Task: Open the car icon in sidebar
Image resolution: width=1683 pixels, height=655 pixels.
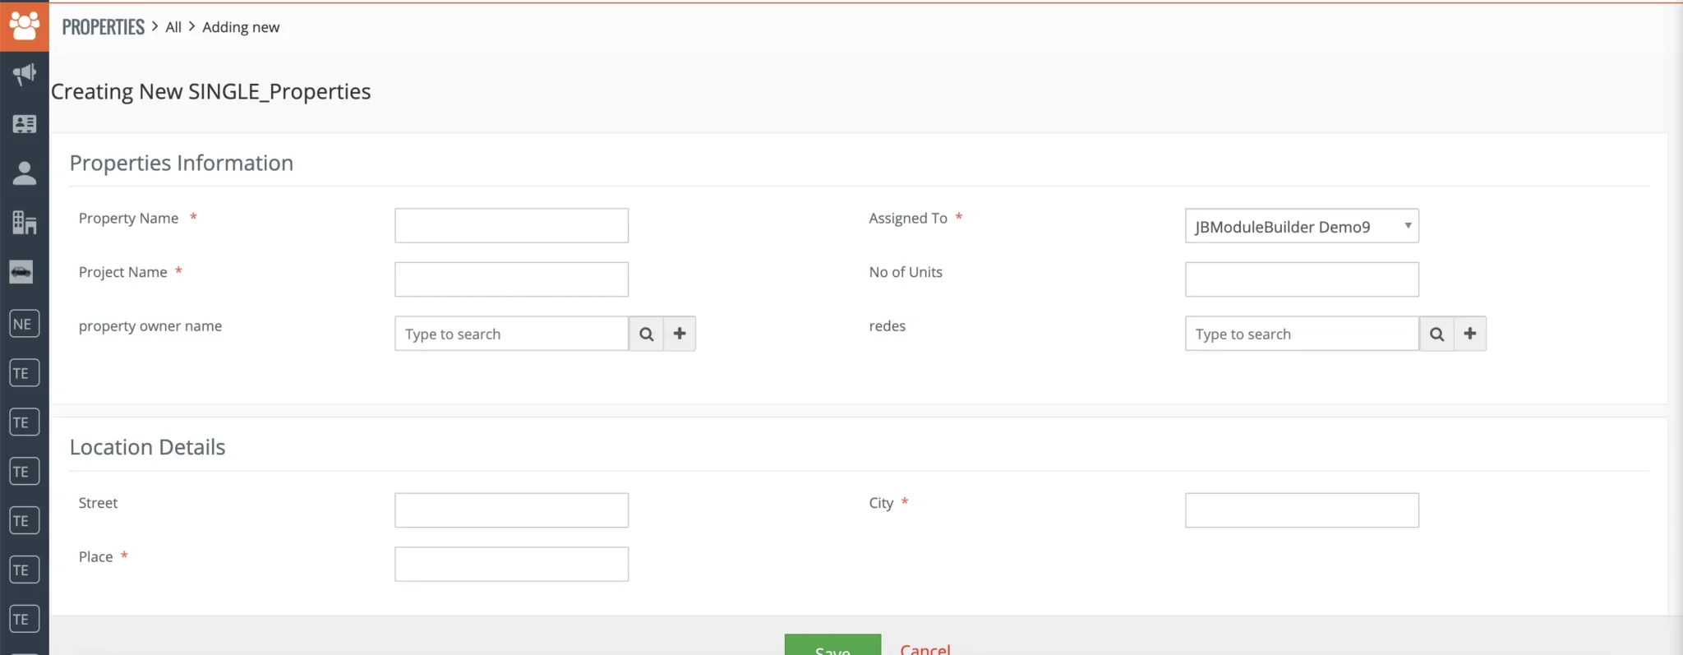Action: (21, 272)
